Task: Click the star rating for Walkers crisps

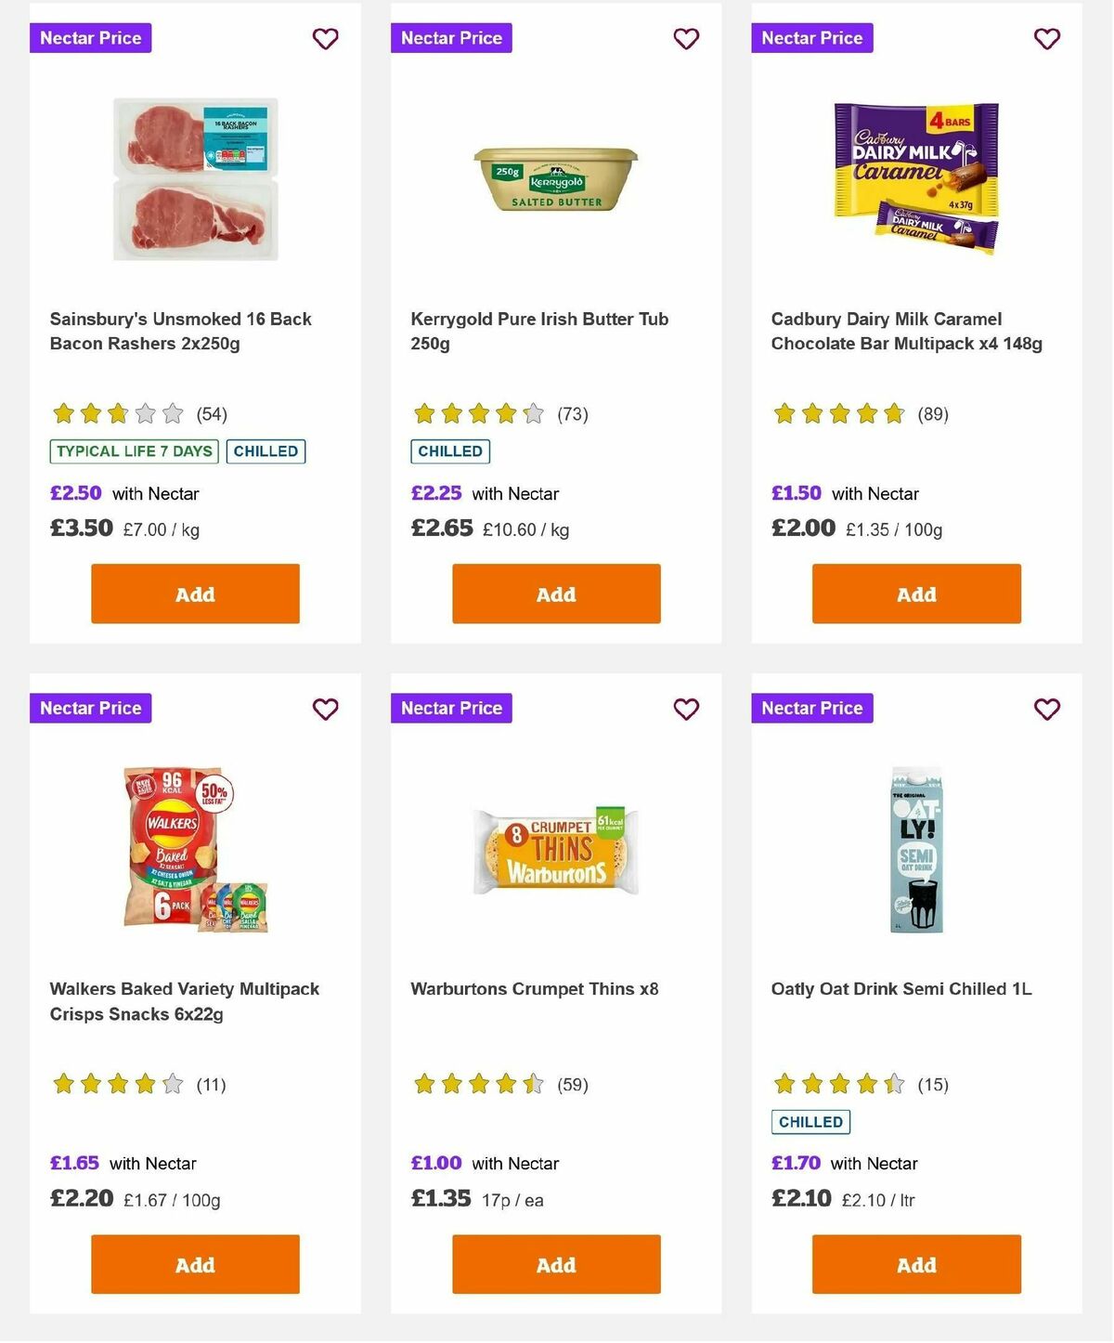Action: pyautogui.click(x=116, y=1084)
